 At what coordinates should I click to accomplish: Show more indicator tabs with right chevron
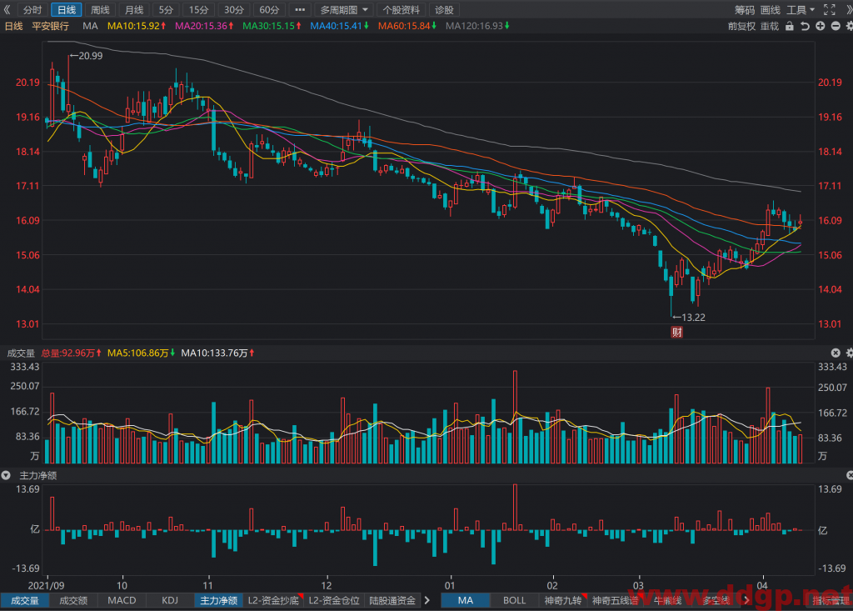point(427,600)
